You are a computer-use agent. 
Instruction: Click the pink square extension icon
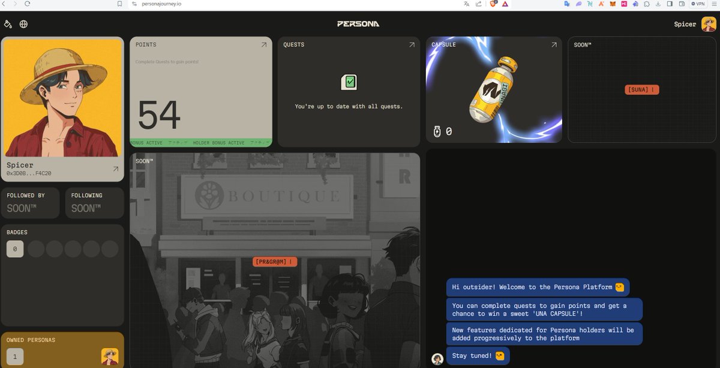tap(624, 4)
